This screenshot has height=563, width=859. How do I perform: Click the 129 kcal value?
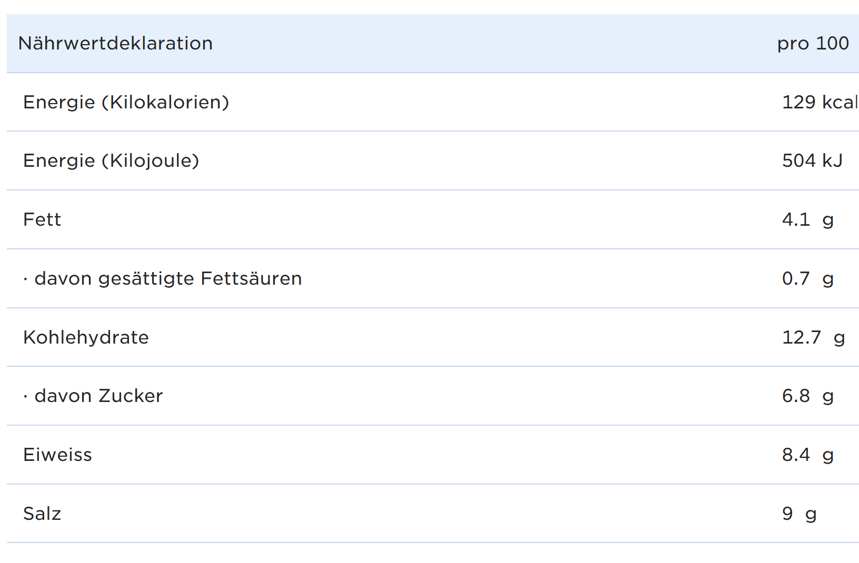click(x=820, y=102)
